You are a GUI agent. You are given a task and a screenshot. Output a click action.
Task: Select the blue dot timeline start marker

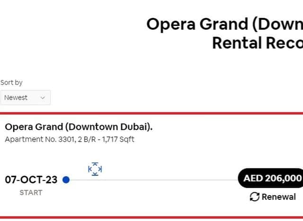66,180
